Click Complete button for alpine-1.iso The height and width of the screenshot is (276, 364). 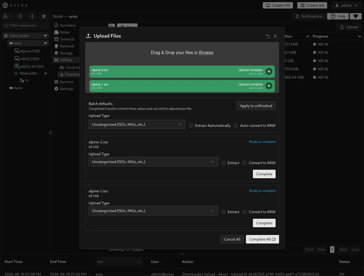[264, 223]
